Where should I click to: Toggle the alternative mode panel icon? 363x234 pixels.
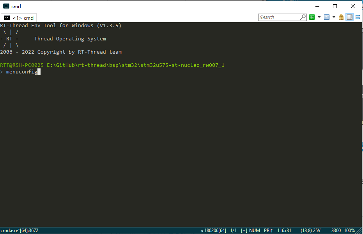tap(349, 17)
